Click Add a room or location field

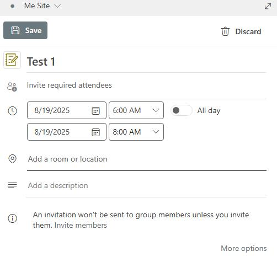point(147,159)
